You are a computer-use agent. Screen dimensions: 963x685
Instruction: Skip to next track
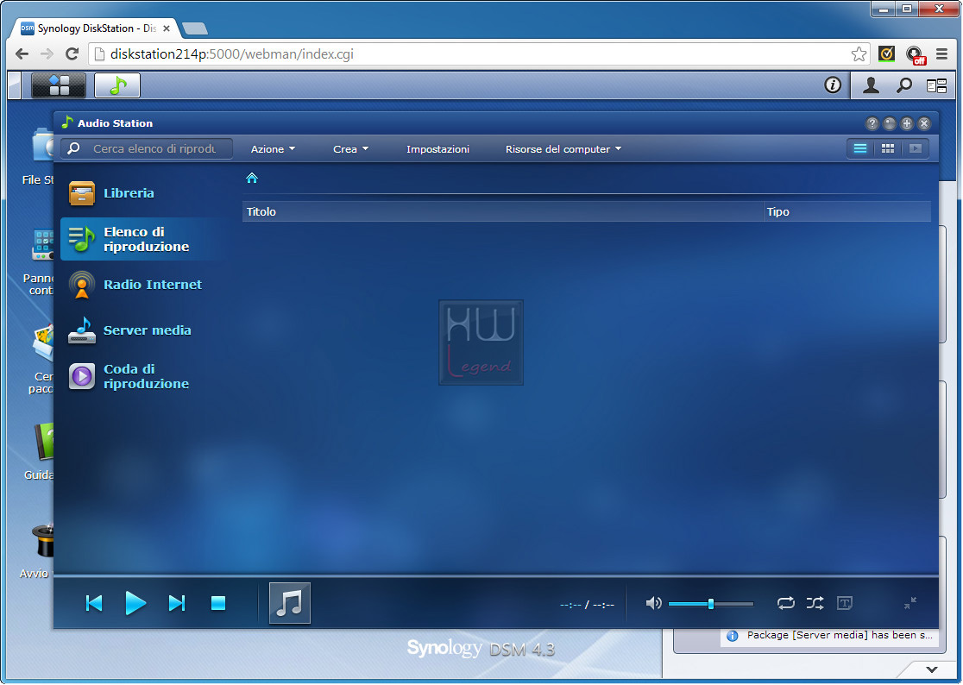[x=177, y=603]
